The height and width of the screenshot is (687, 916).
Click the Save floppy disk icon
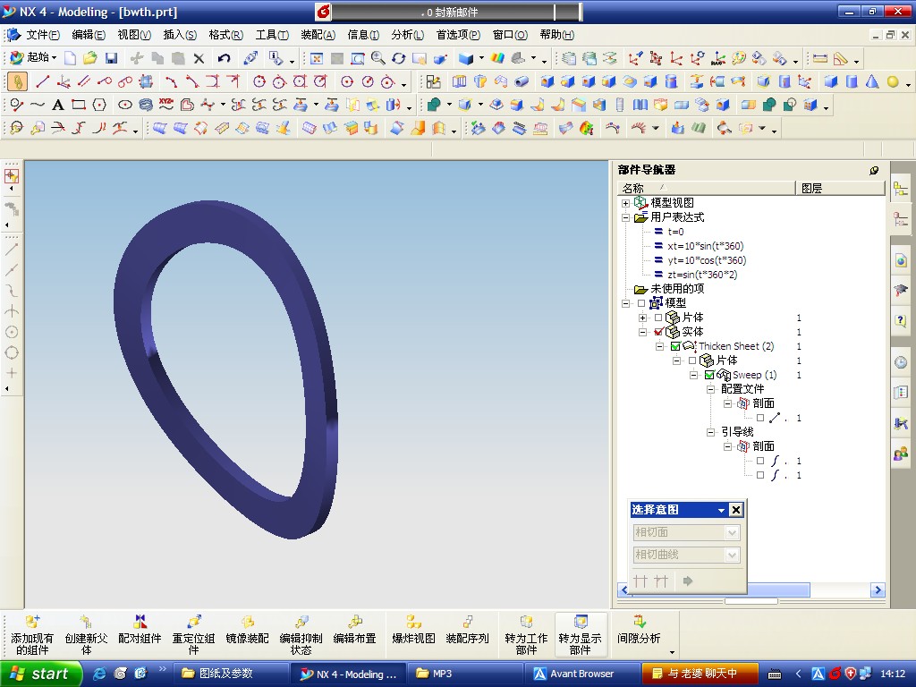(x=112, y=58)
